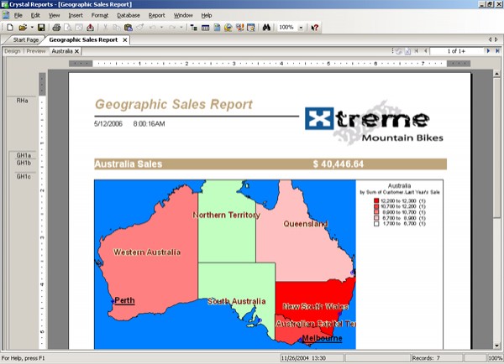This screenshot has height=364, width=504.
Task: Go to the previous page arrow
Action: coord(426,51)
